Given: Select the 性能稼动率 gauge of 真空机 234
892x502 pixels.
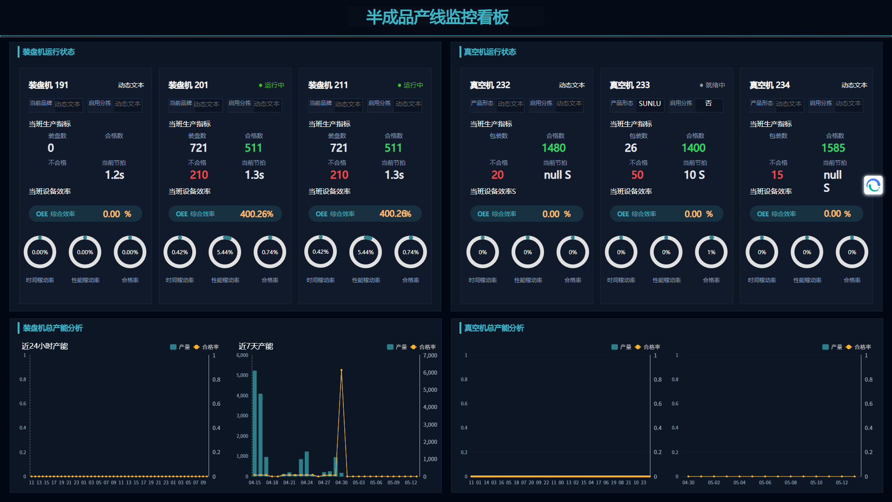Looking at the screenshot, I should click(807, 252).
